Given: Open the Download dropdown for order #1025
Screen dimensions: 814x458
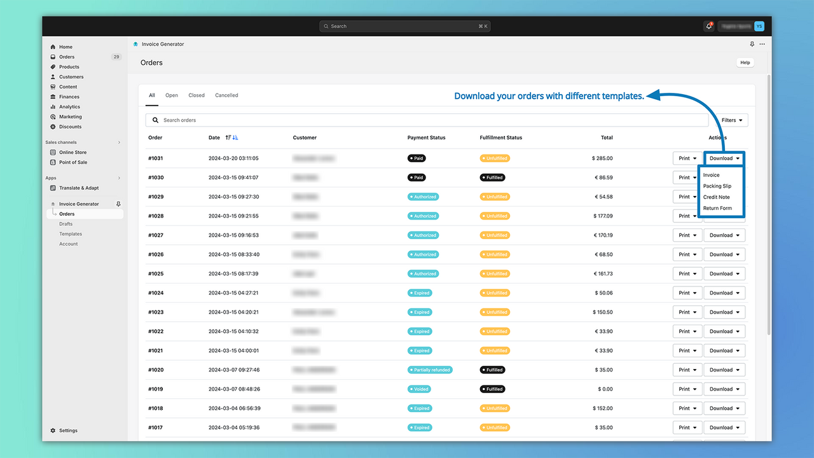Looking at the screenshot, I should tap(724, 274).
